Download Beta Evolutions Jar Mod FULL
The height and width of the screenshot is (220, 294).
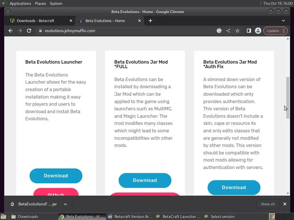click(145, 180)
